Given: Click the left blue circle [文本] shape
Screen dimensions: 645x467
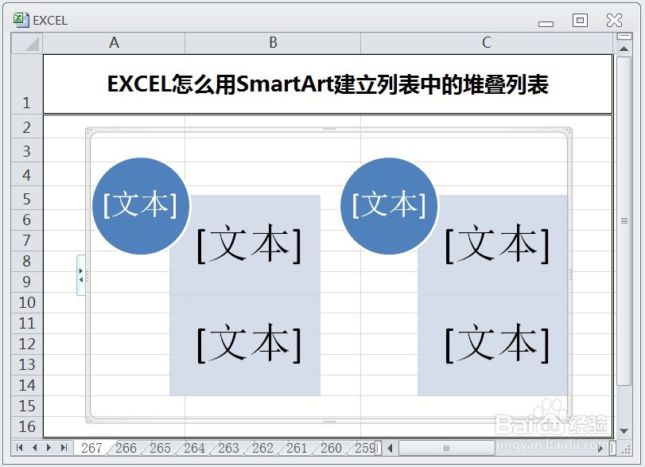Looking at the screenshot, I should coord(141,206).
